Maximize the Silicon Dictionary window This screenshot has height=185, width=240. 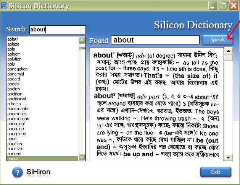pos(223,6)
